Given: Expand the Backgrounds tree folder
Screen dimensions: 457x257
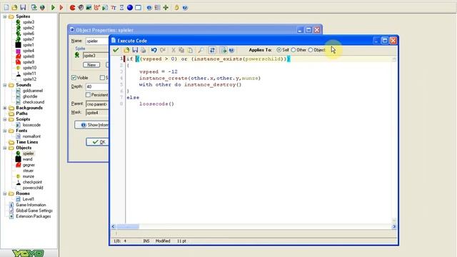Looking at the screenshot, I should coord(5,108).
